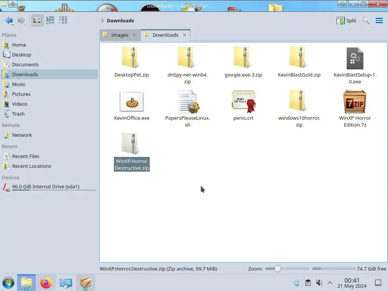Adjust the Zoom slider handle

(278, 269)
